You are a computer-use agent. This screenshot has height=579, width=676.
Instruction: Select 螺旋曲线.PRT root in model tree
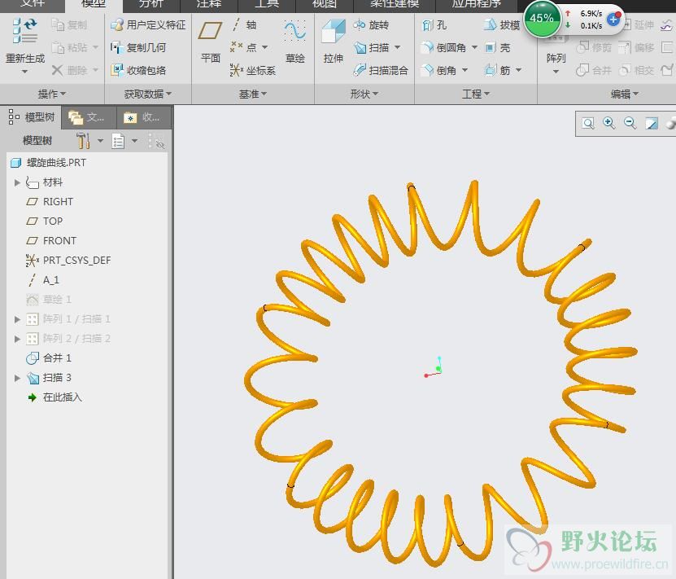tap(48, 163)
